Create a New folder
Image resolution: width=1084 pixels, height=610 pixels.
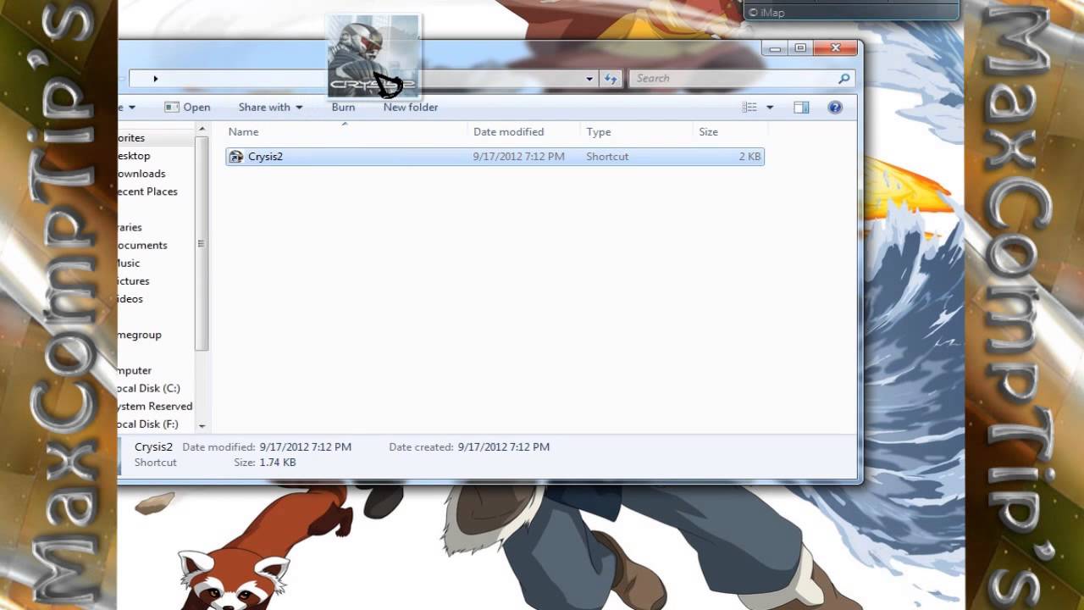(411, 107)
